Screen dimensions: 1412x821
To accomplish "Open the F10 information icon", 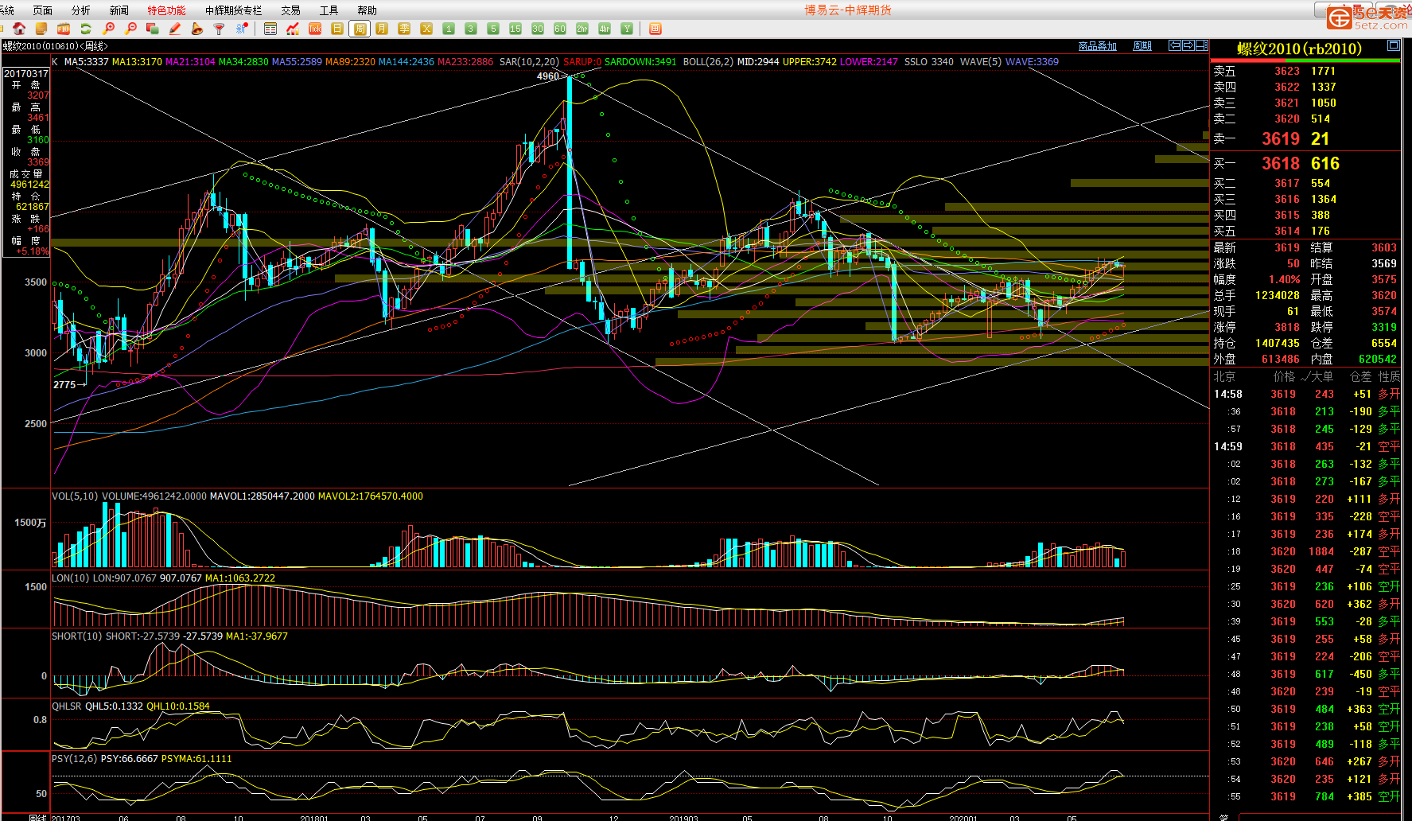I will (64, 29).
